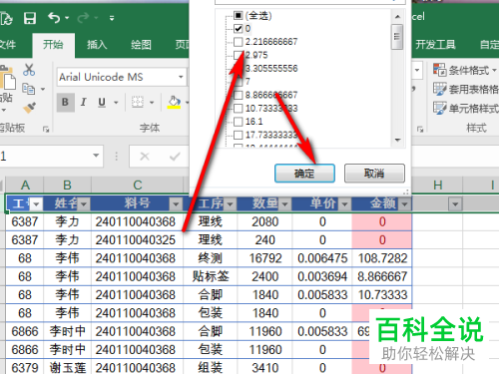499x374 pixels.
Task: Open Cell Styles (单元格样式)
Action: pyautogui.click(x=466, y=108)
